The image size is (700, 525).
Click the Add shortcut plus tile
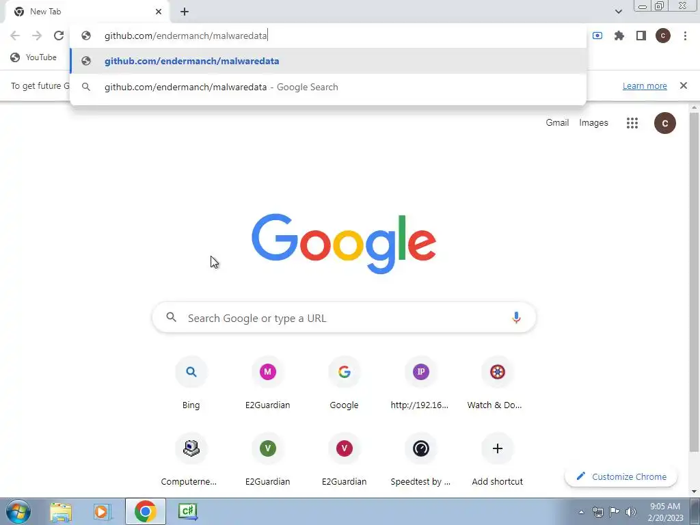click(498, 460)
